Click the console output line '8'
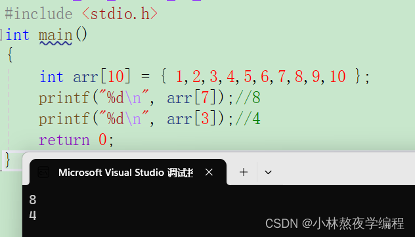This screenshot has height=237, width=415. click(x=33, y=200)
